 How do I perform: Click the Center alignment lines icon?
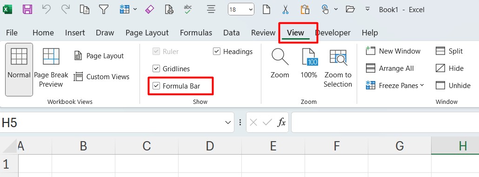[x=211, y=9]
